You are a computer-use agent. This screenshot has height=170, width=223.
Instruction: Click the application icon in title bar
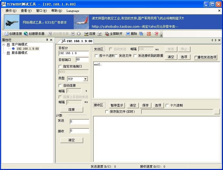pyautogui.click(x=4, y=4)
